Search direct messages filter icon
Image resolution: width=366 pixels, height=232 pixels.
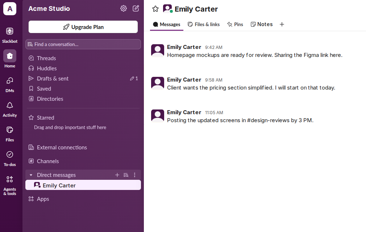(x=126, y=175)
